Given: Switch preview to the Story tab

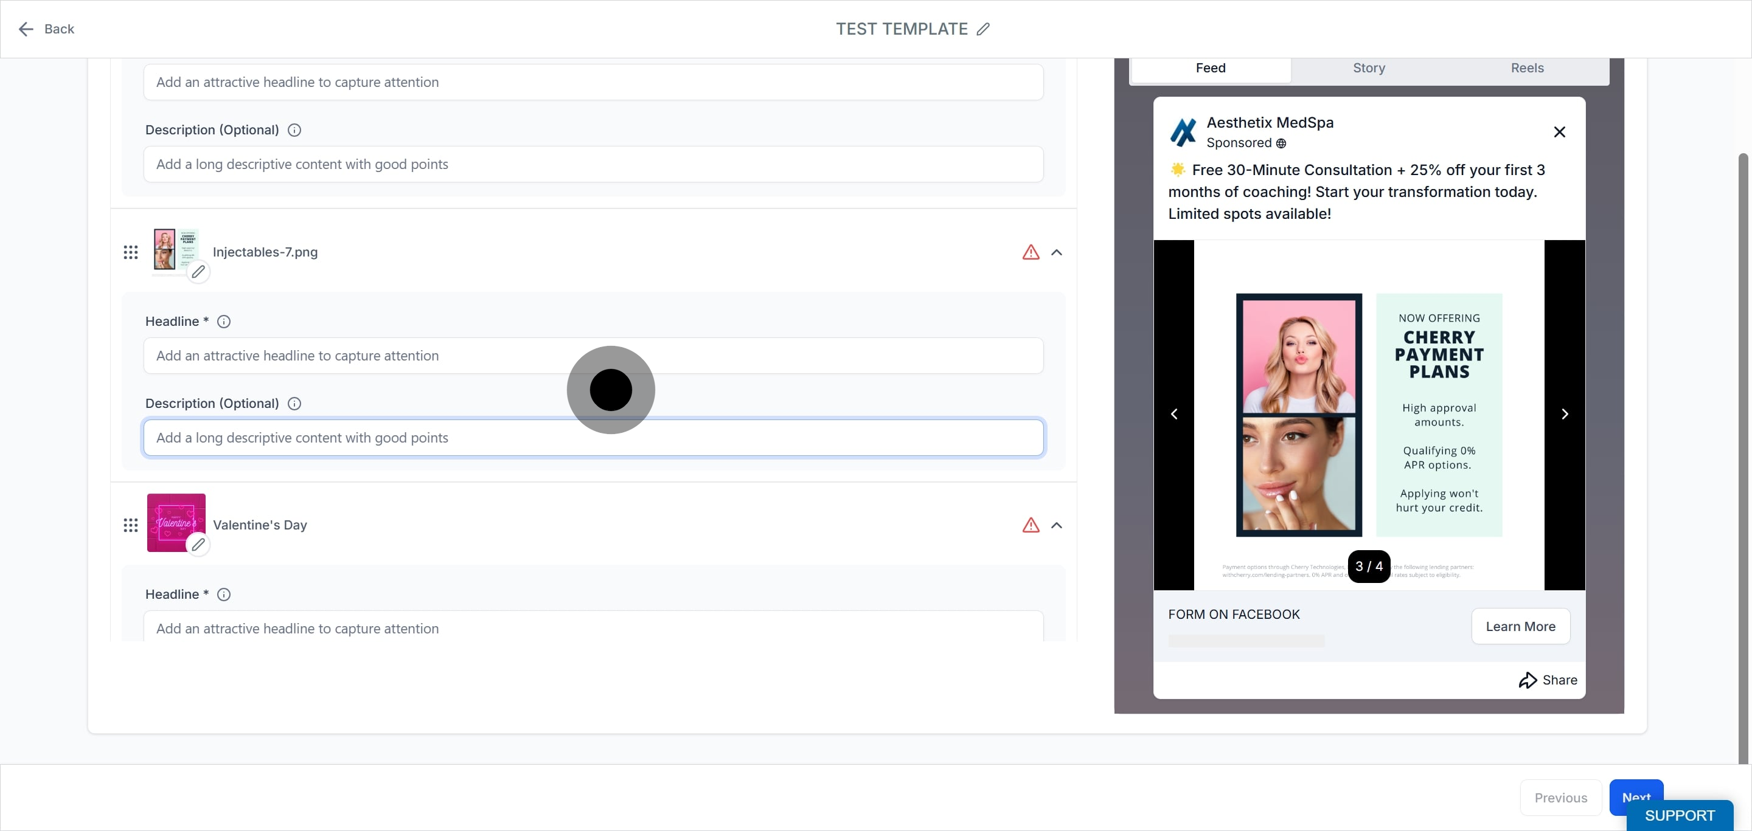Looking at the screenshot, I should [x=1369, y=68].
